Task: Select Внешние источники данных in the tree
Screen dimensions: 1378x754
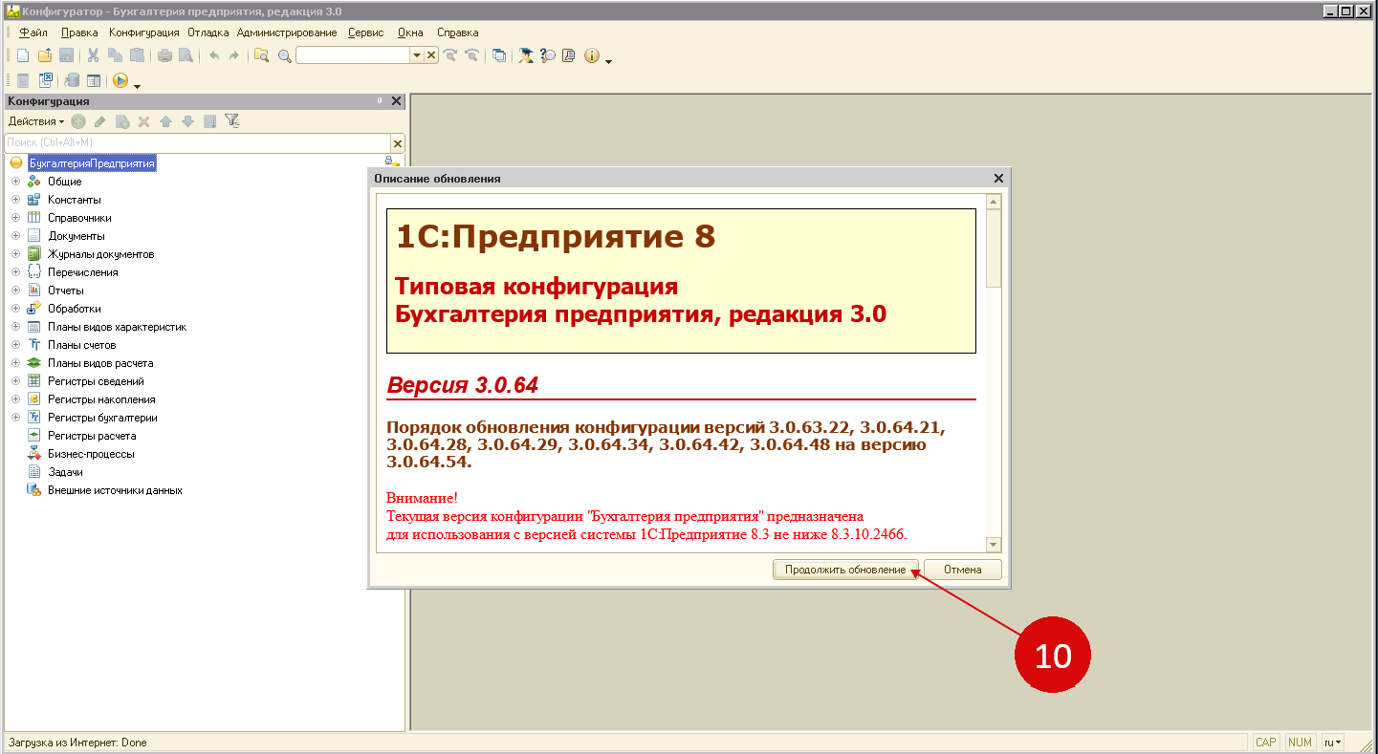Action: [x=115, y=490]
